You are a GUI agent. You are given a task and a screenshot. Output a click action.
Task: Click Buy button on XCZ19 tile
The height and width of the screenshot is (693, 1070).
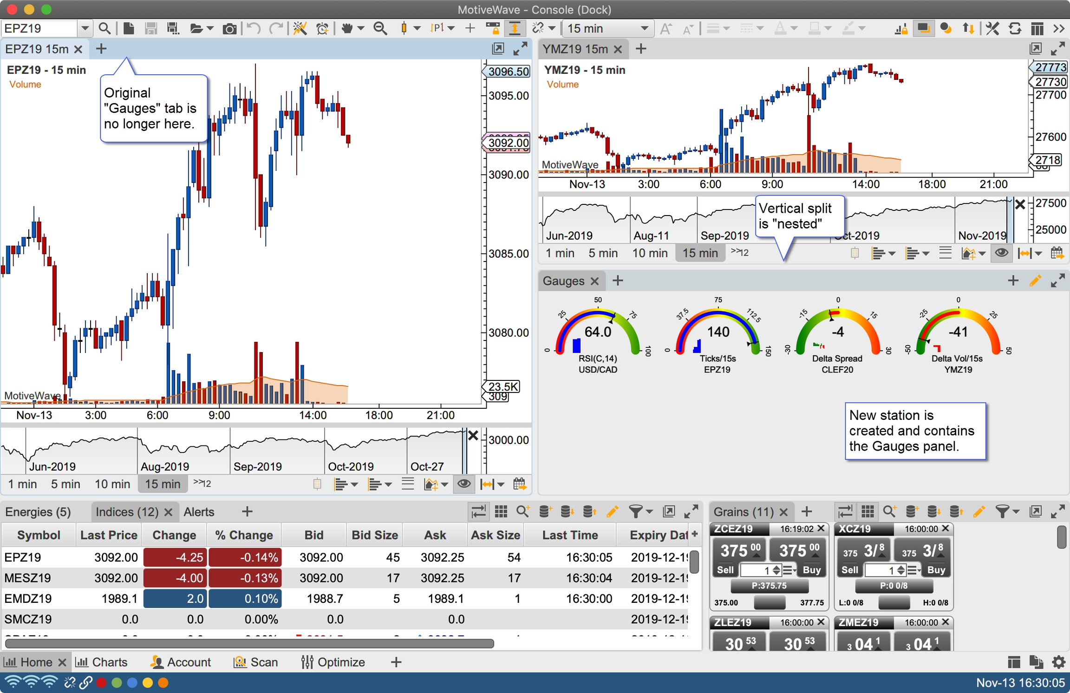pos(936,570)
